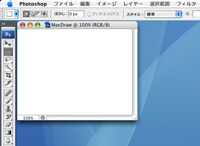Viewport: 200px width, 146px height.
Task: Choose the New selection mode button
Action: [26, 14]
